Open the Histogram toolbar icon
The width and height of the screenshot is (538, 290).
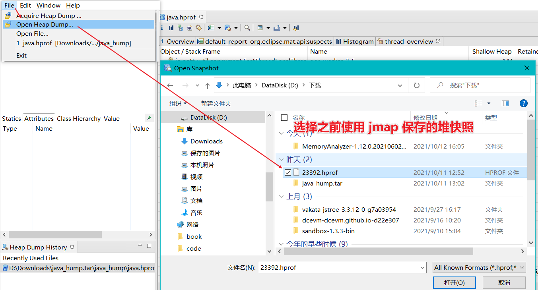coord(171,28)
